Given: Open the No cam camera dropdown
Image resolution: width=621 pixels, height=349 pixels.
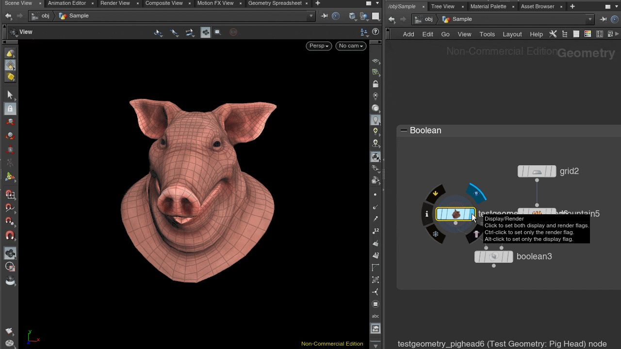Looking at the screenshot, I should click(x=351, y=46).
